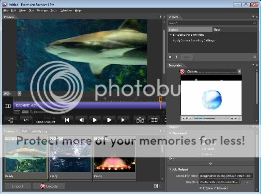261x194 pixels.
Task: Pin the Presets panel
Action: click(x=253, y=17)
